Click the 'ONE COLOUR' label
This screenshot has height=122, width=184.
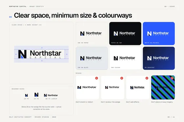coord(116,68)
